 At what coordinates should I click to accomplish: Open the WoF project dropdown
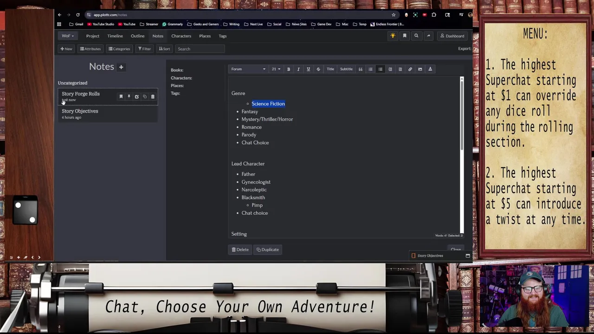tap(68, 36)
